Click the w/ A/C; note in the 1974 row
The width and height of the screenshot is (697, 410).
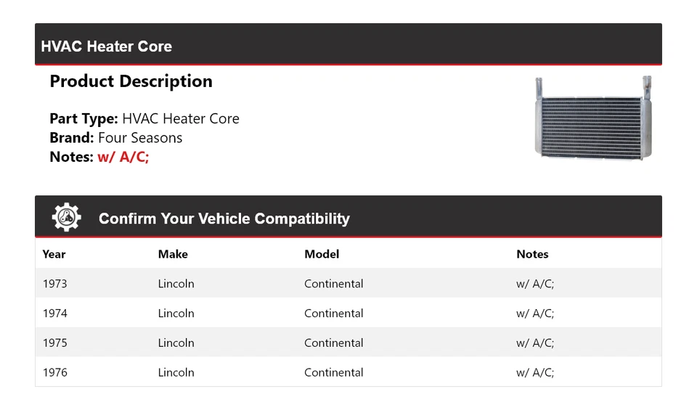[534, 313]
